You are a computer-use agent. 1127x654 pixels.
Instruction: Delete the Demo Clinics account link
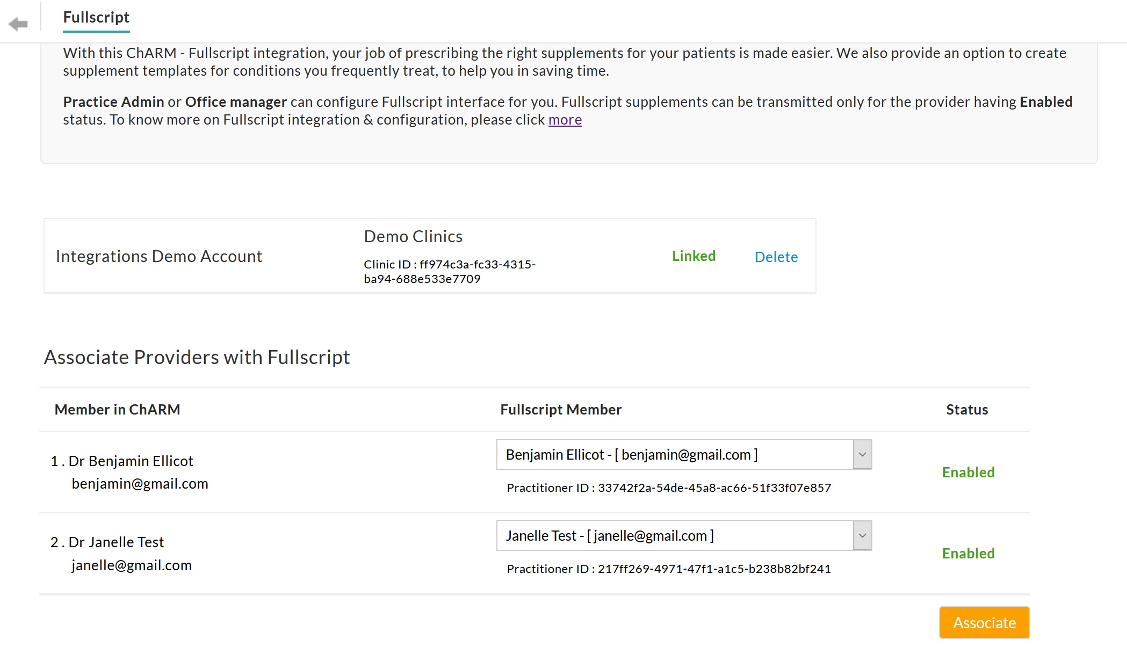click(776, 257)
